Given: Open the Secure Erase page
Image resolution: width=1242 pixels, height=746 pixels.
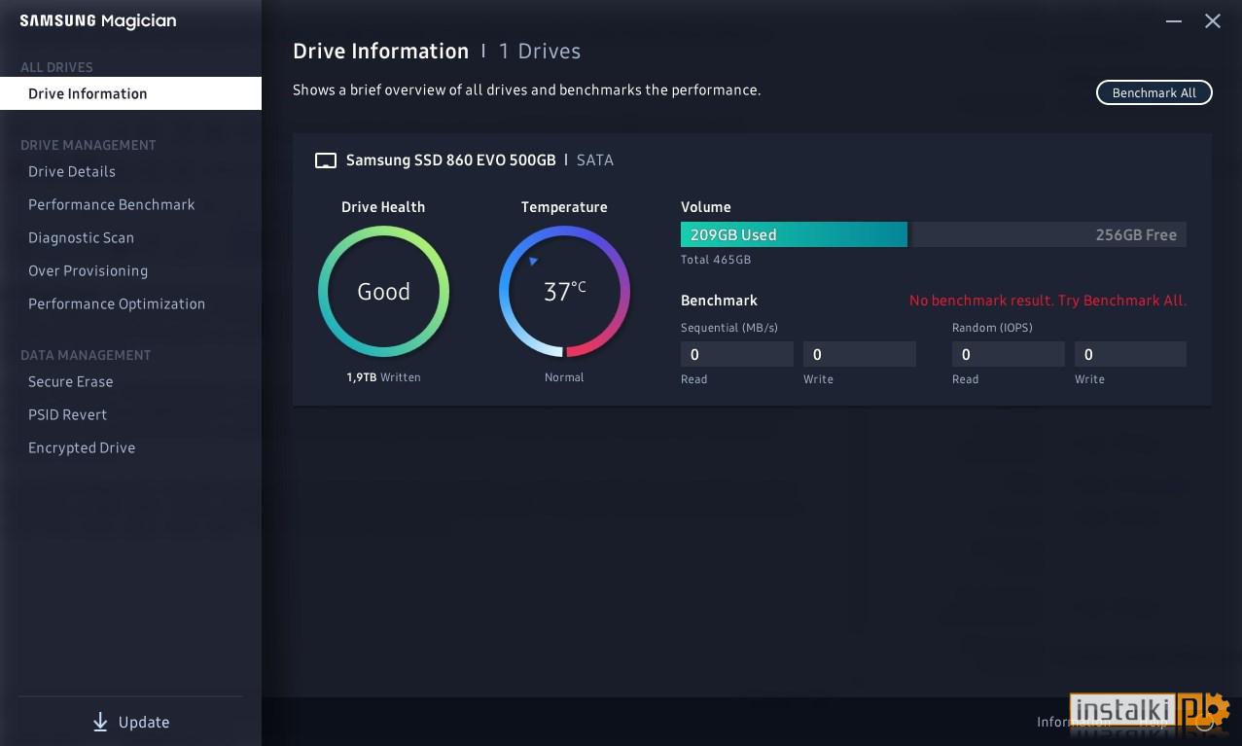Looking at the screenshot, I should pos(71,381).
